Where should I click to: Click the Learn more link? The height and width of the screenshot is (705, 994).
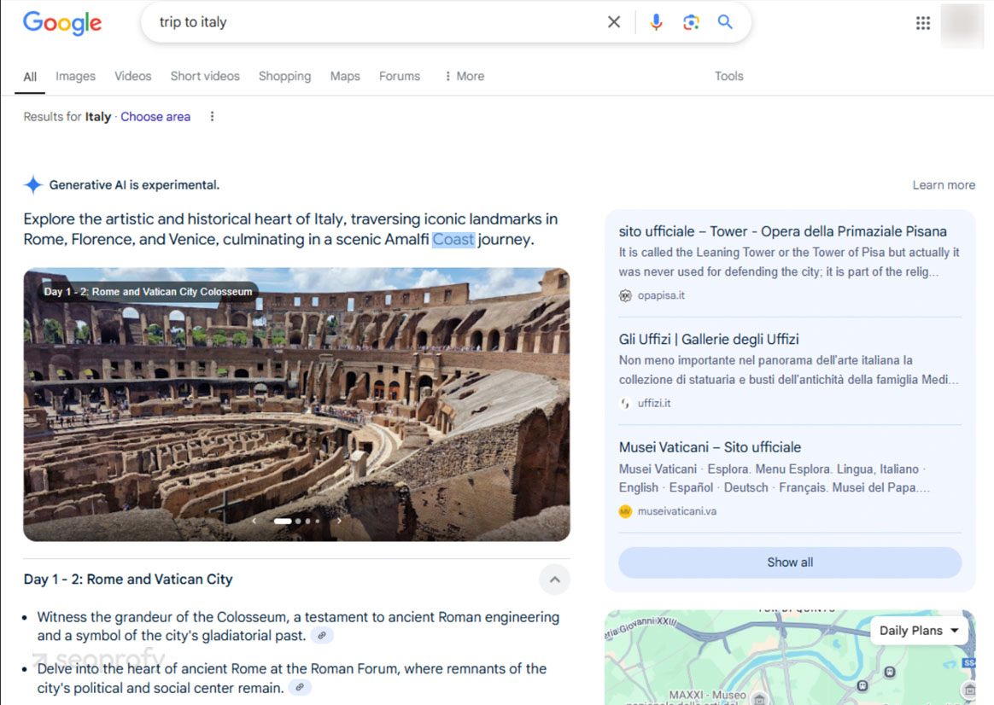point(944,185)
